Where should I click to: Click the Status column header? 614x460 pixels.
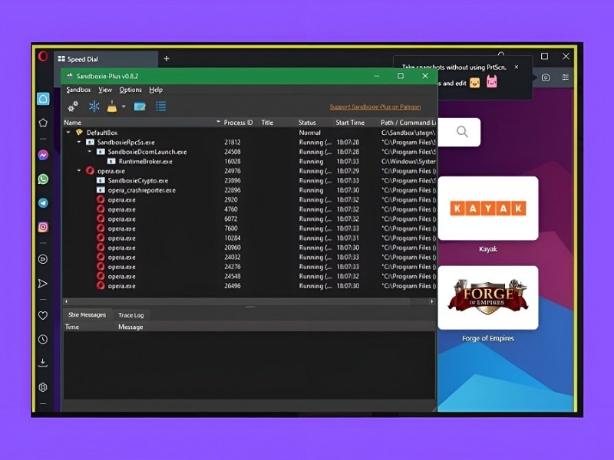click(x=307, y=123)
